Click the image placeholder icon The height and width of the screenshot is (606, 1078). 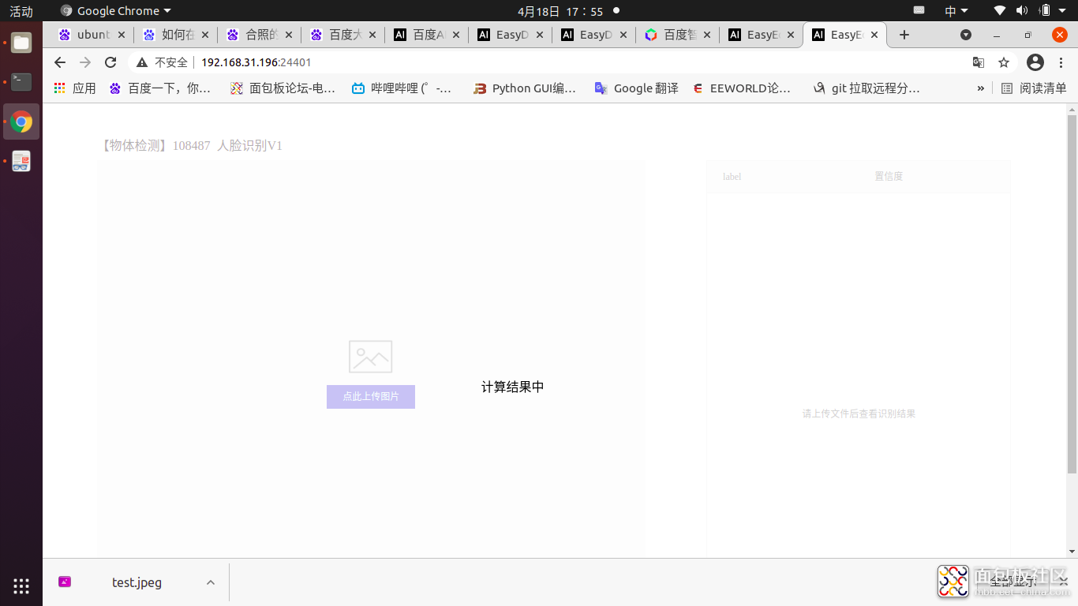pos(371,357)
